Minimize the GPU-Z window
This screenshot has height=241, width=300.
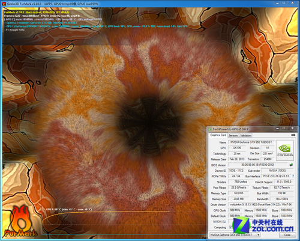(277, 129)
